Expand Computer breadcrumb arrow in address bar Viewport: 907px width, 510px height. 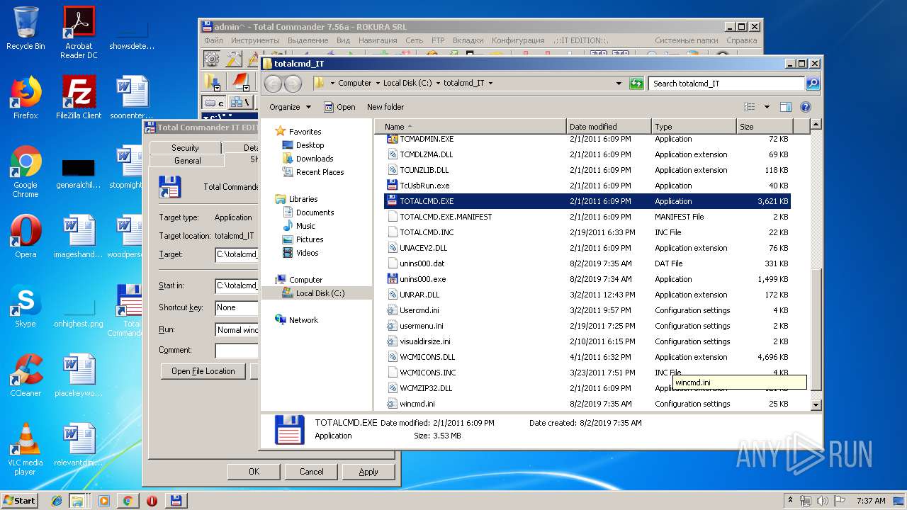click(x=378, y=84)
